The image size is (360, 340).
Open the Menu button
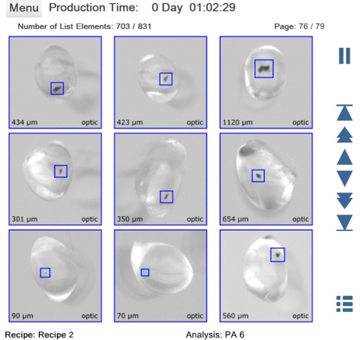point(24,8)
